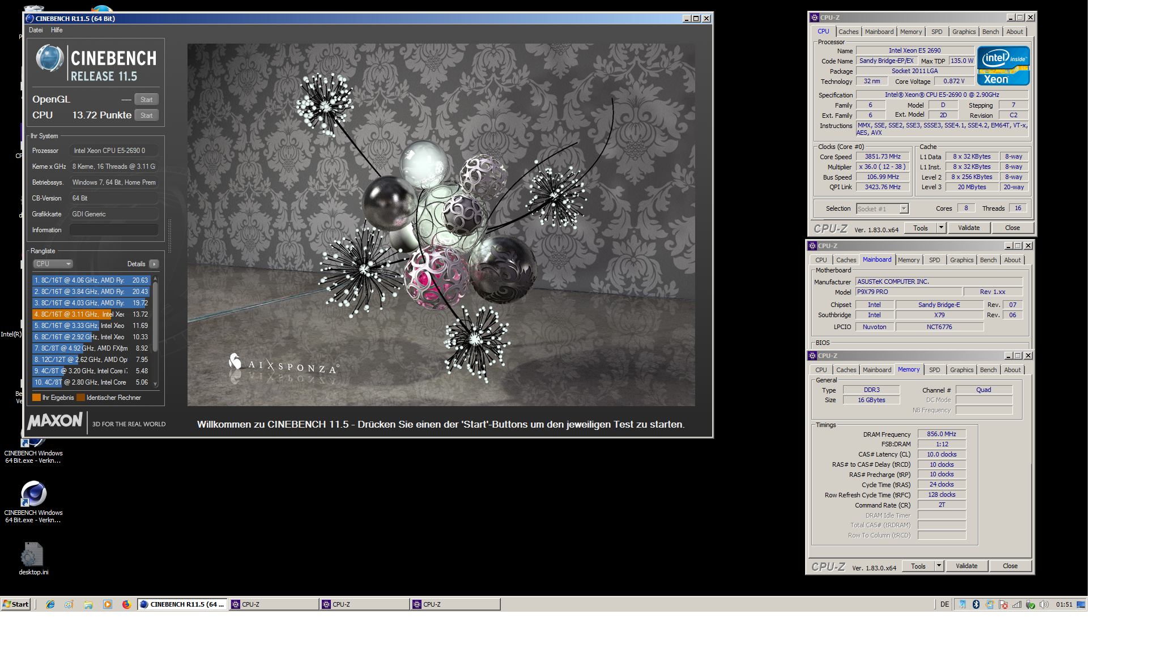This screenshot has height=661, width=1175.
Task: Launch the media player quick launch icon
Action: tap(108, 604)
